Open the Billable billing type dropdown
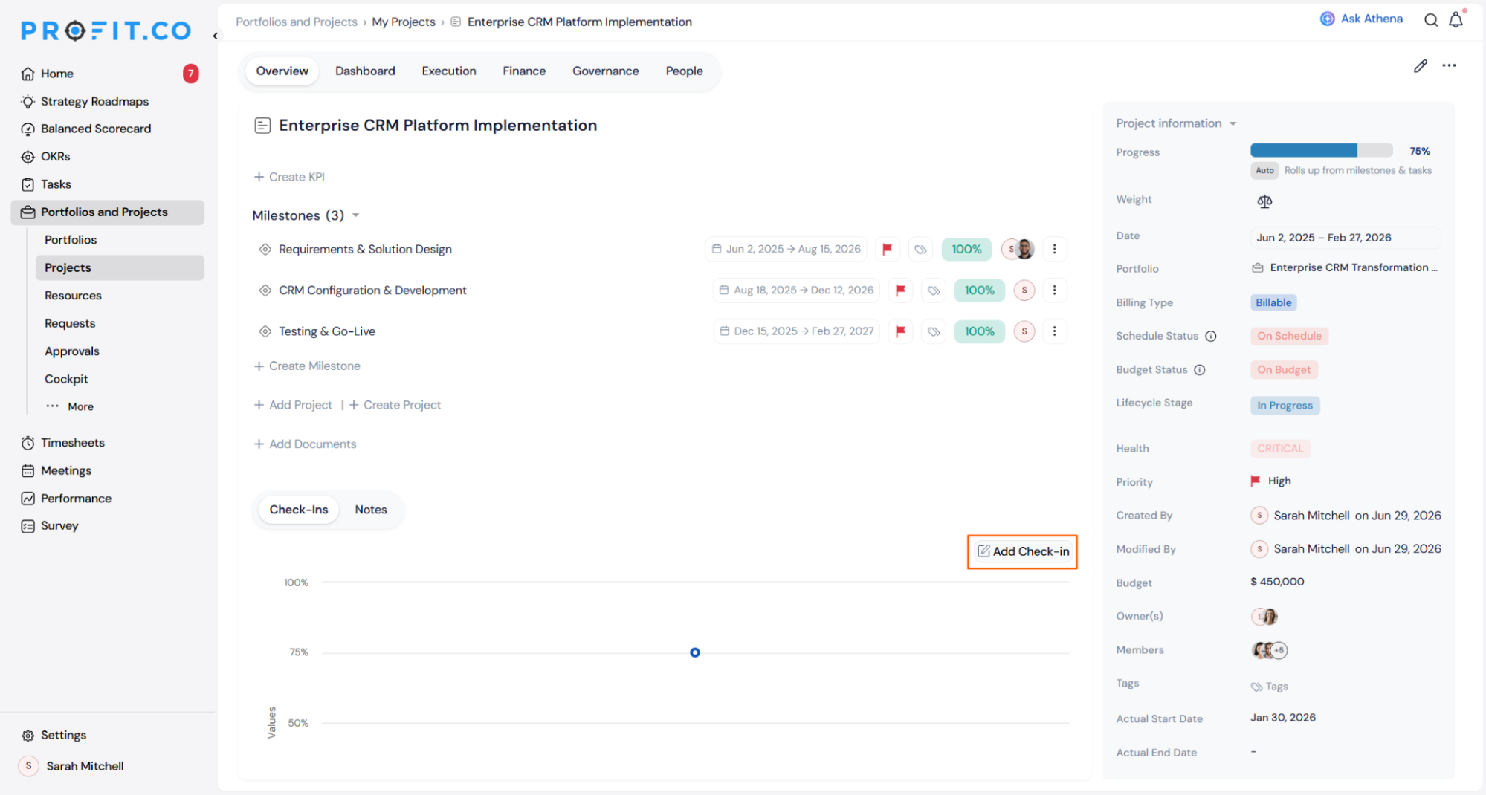The height and width of the screenshot is (795, 1486). click(1273, 303)
